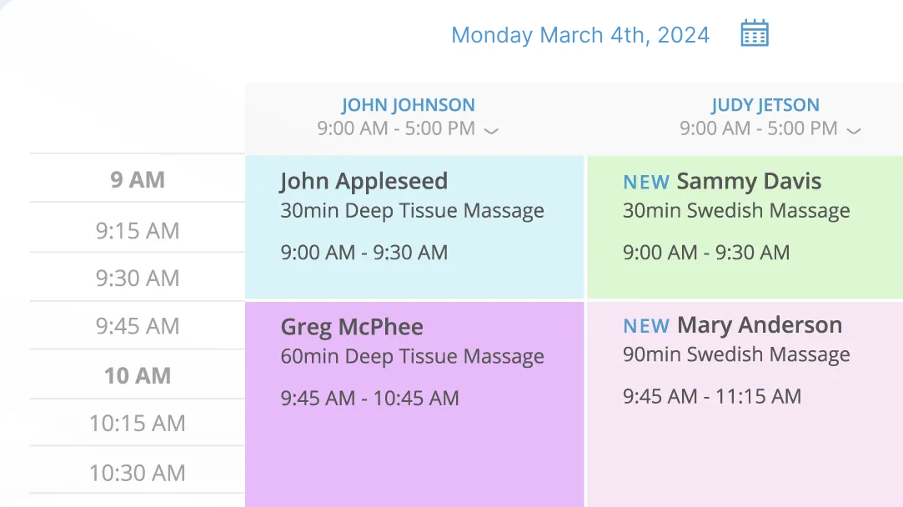Click the NEW badge on Sammy Davis
Image resolution: width=903 pixels, height=507 pixels.
(x=646, y=182)
